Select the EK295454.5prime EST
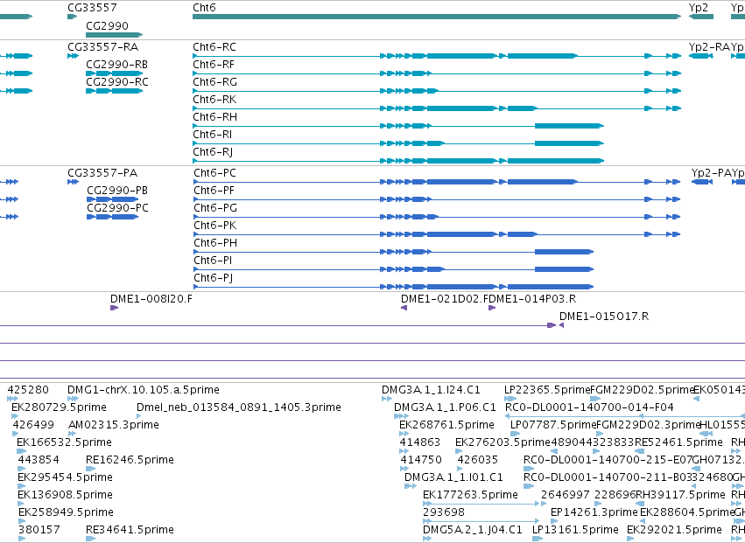 click(65, 477)
